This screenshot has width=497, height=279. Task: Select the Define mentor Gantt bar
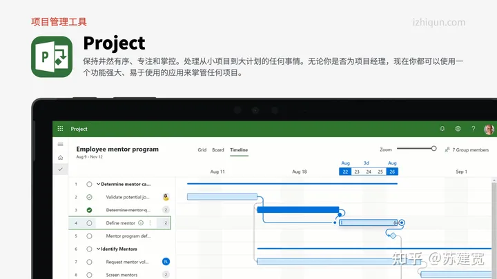[368, 223]
